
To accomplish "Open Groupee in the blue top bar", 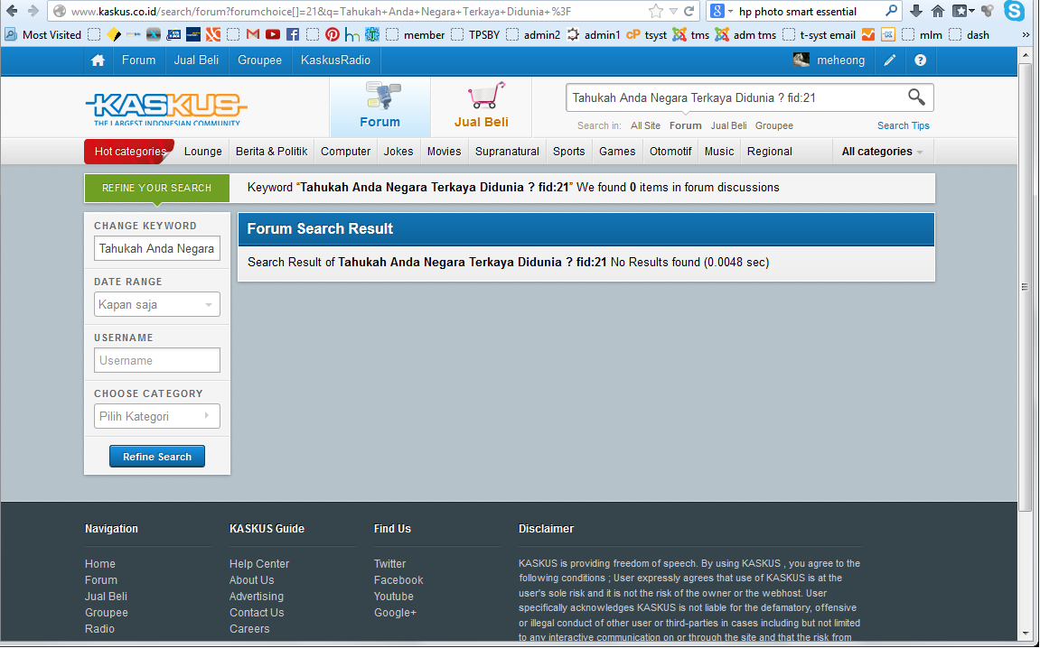I will [x=259, y=60].
